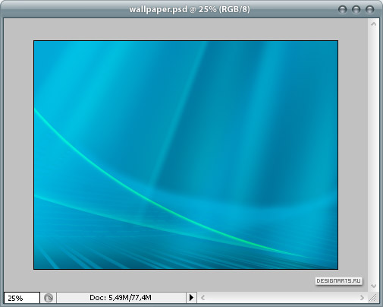383x307 pixels.
Task: Click the zoom percentage field showing 25%
Action: [22, 298]
